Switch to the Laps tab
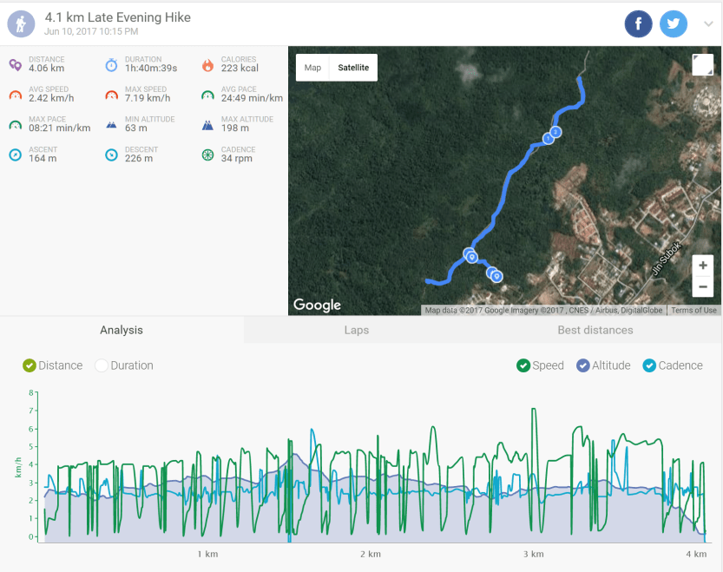Viewport: 723px width, 572px height. coord(356,330)
